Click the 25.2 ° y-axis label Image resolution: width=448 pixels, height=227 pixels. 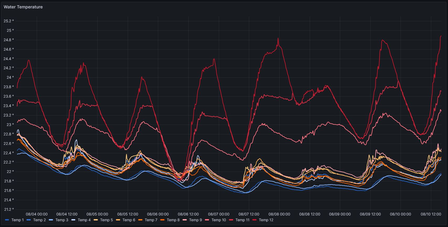click(9, 21)
